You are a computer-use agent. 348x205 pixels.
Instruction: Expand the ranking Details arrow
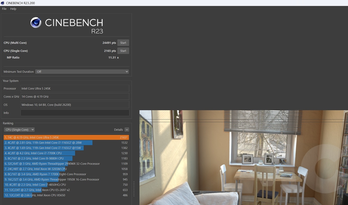127,130
